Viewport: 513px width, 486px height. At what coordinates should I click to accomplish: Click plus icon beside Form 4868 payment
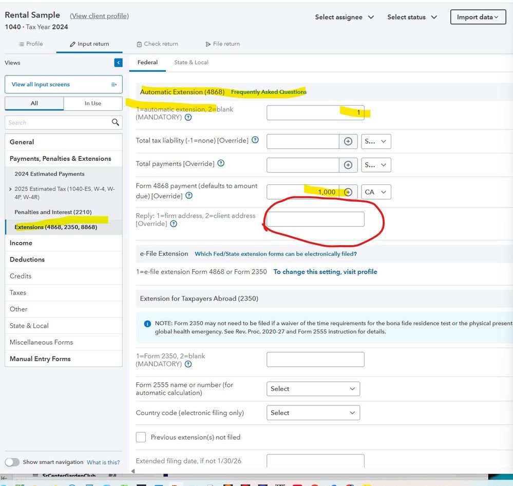tap(348, 192)
